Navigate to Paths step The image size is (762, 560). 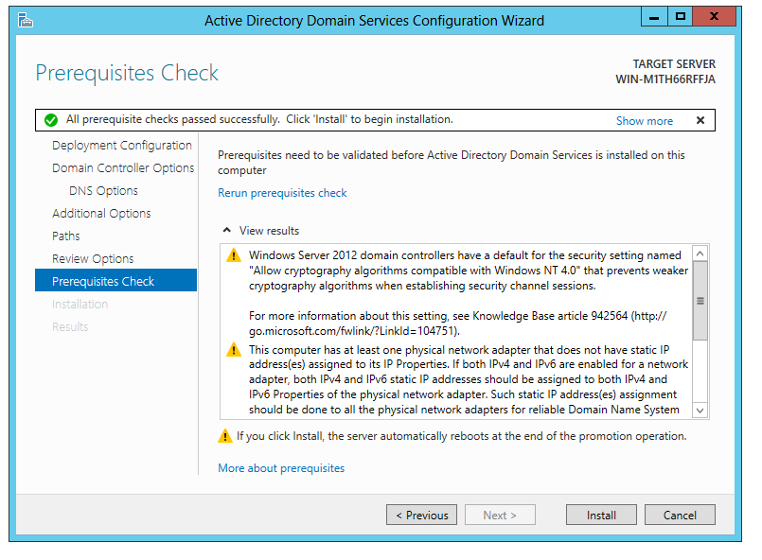tap(66, 236)
